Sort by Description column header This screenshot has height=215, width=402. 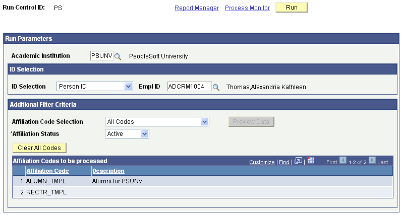coord(108,171)
